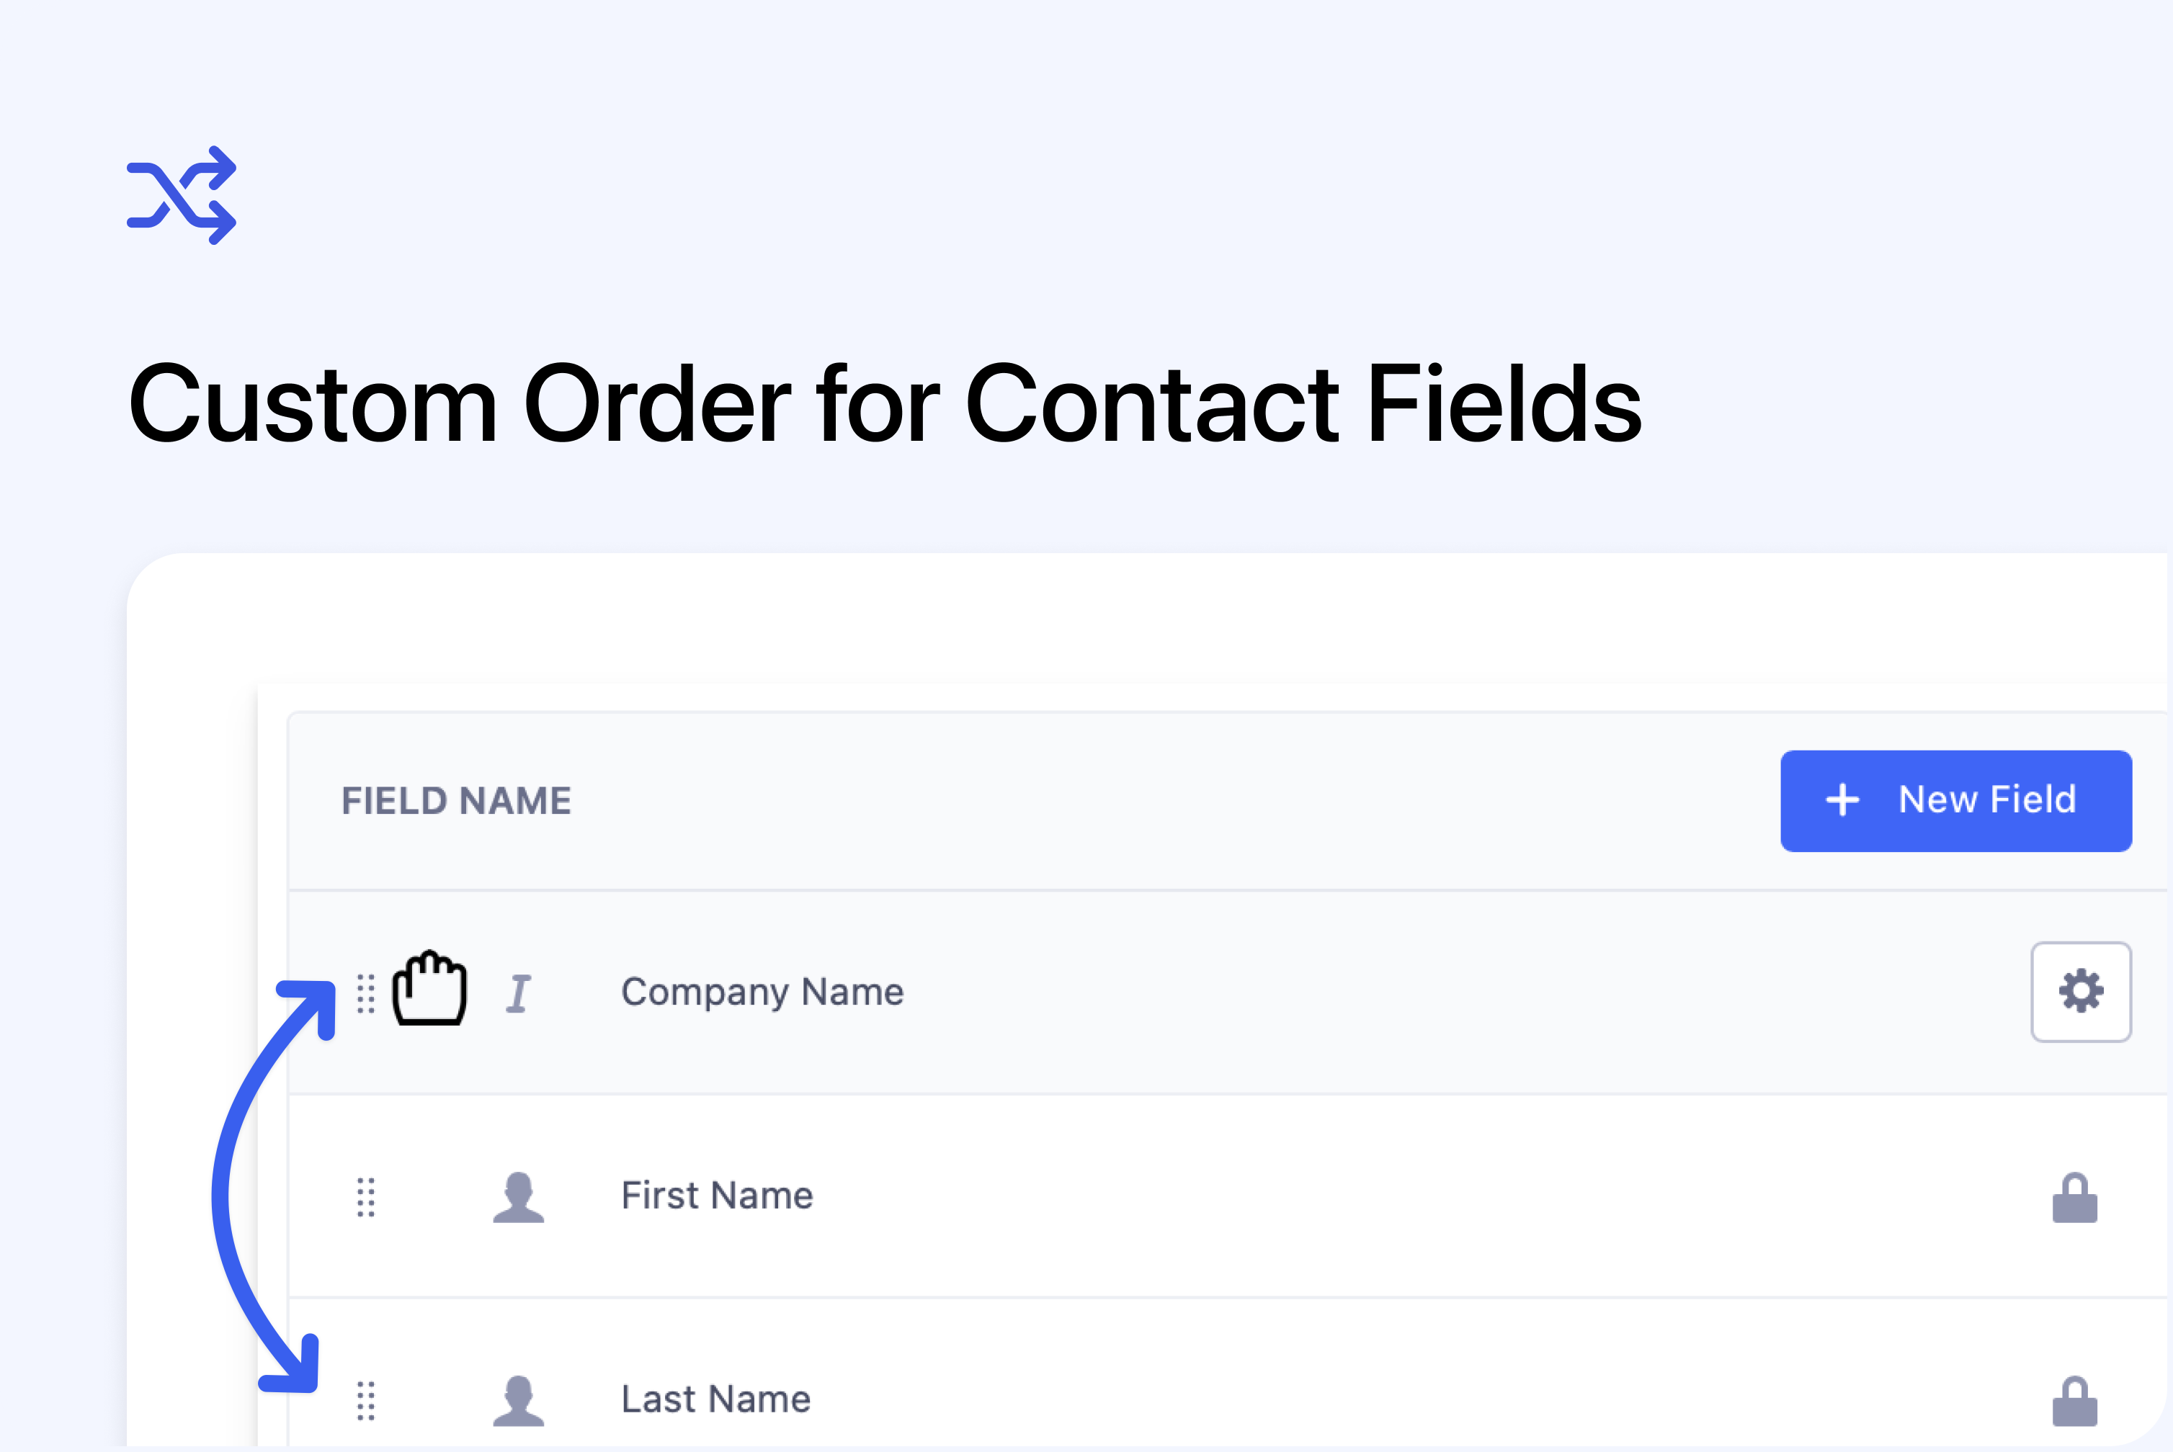Click the plus sign on New Field
2173x1452 pixels.
click(x=1842, y=800)
